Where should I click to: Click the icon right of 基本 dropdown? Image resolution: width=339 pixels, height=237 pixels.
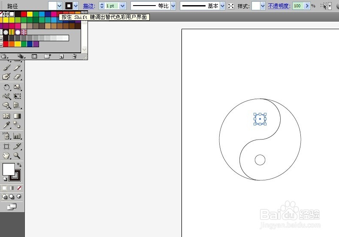pyautogui.click(x=231, y=6)
